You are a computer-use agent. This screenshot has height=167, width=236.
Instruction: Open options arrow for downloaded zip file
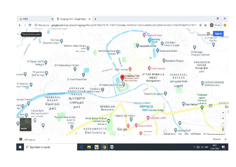pos(48,139)
